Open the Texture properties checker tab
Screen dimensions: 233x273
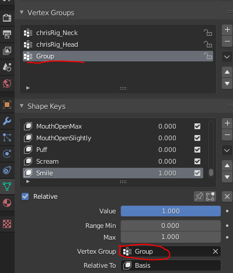click(7, 224)
